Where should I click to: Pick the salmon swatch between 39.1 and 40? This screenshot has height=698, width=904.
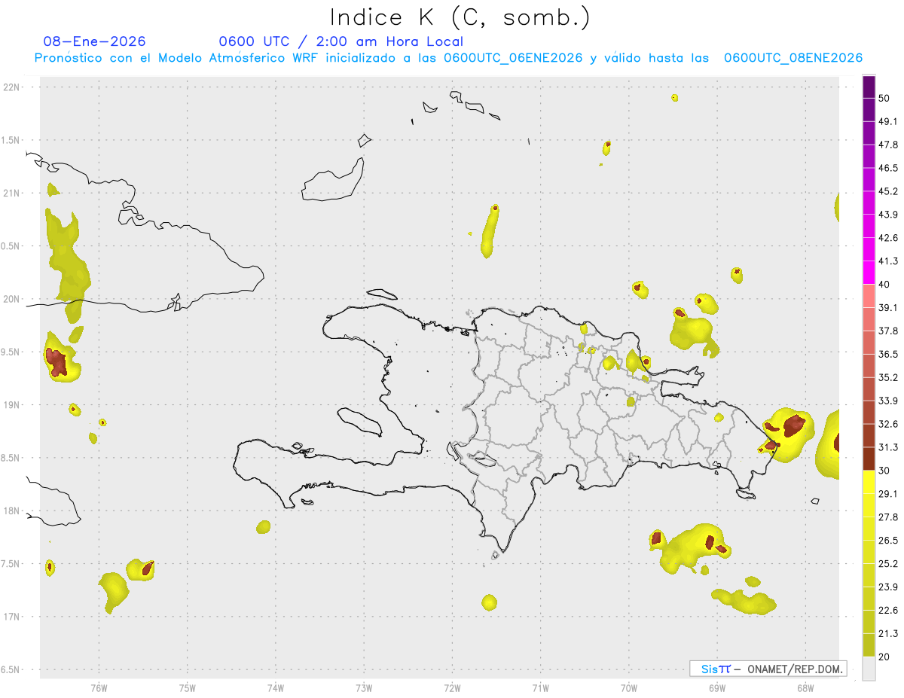[869, 296]
